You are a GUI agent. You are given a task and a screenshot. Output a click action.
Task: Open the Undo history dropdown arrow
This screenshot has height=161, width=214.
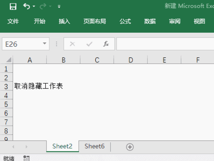point(34,6)
